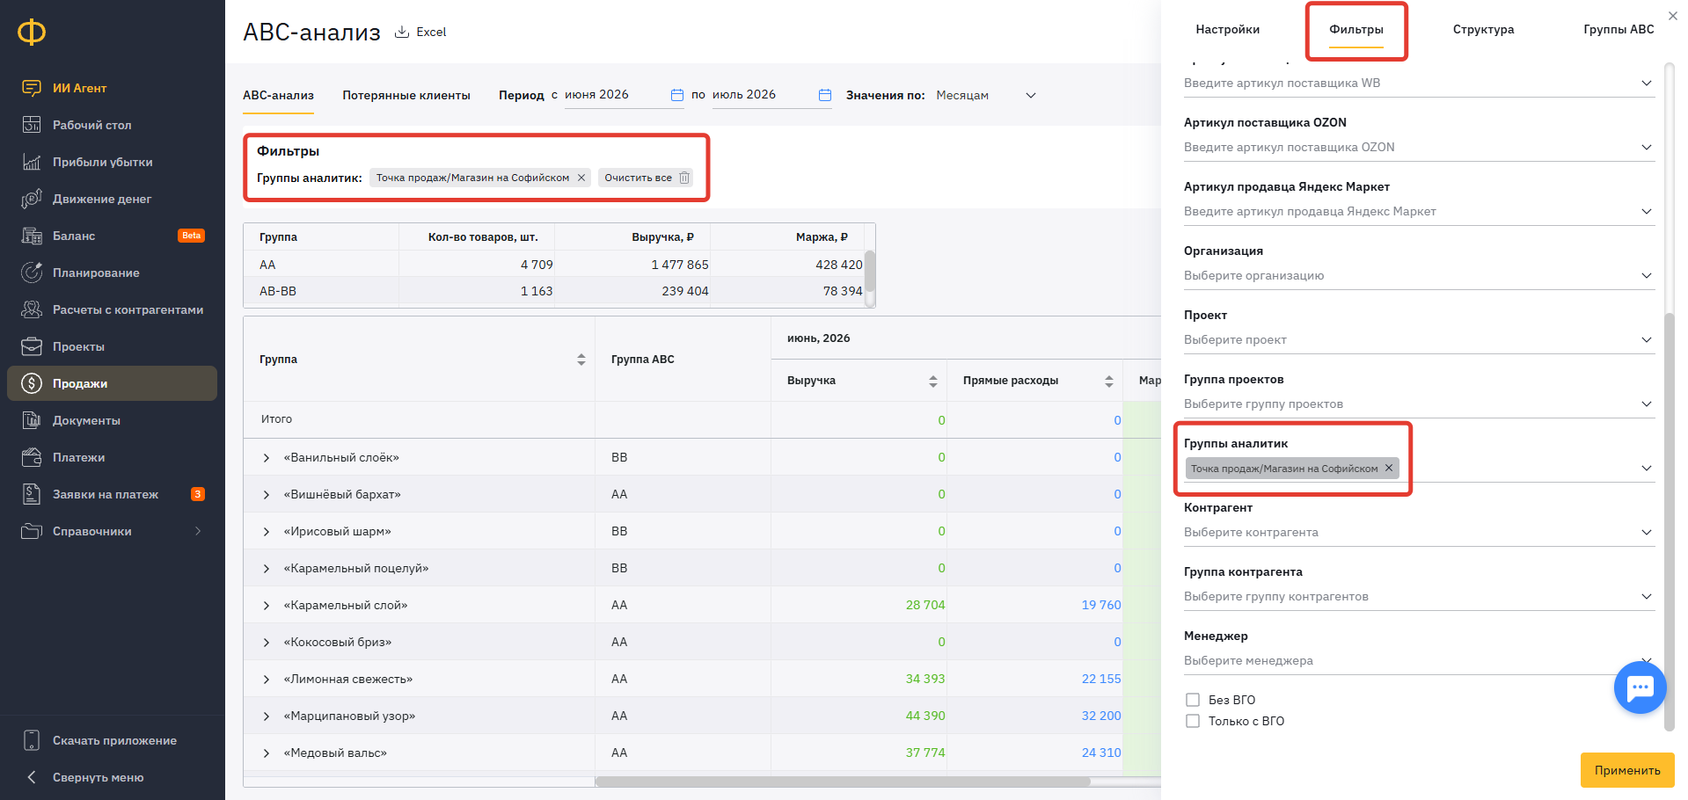Open the Потерянные клиенты tab

click(x=406, y=95)
